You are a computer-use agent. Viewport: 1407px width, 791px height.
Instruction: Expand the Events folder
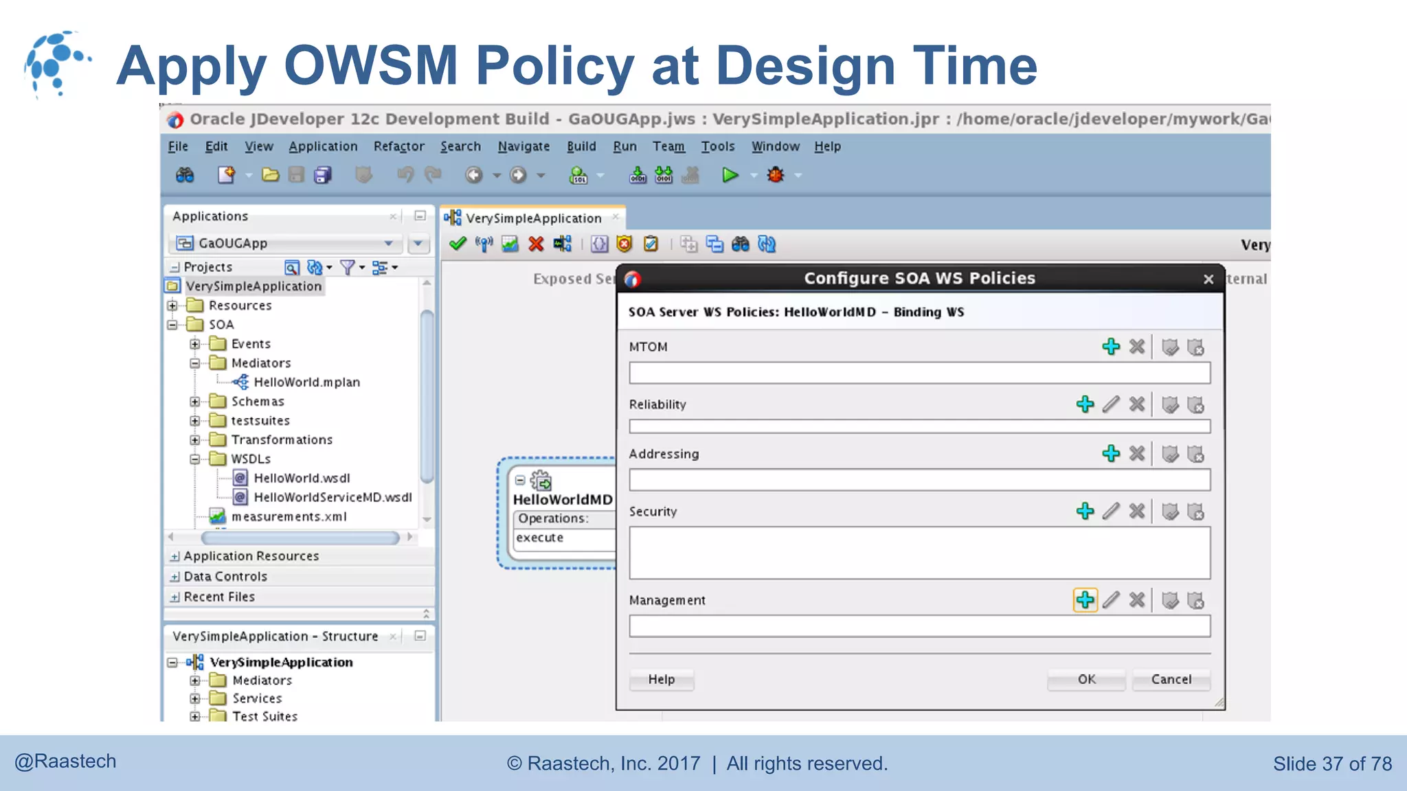tap(195, 344)
